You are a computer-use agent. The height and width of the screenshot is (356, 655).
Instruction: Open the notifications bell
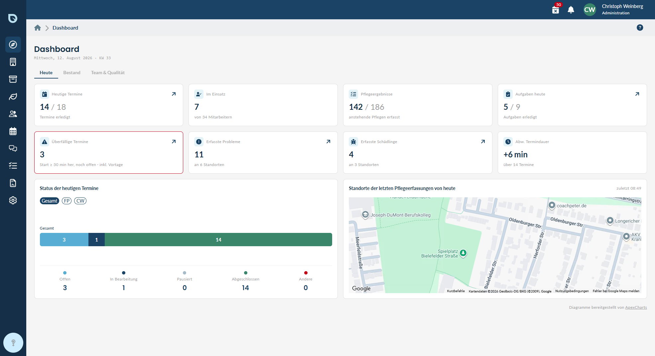click(x=571, y=10)
